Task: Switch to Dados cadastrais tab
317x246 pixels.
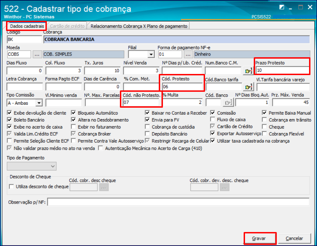Action: point(27,26)
